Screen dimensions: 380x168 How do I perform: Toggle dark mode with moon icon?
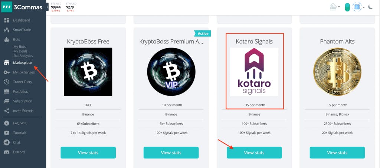coord(370,7)
